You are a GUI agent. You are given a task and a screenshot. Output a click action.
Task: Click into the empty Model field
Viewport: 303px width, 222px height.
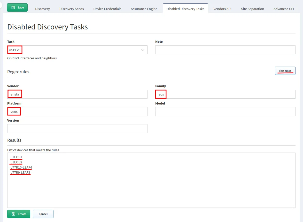(x=225, y=112)
